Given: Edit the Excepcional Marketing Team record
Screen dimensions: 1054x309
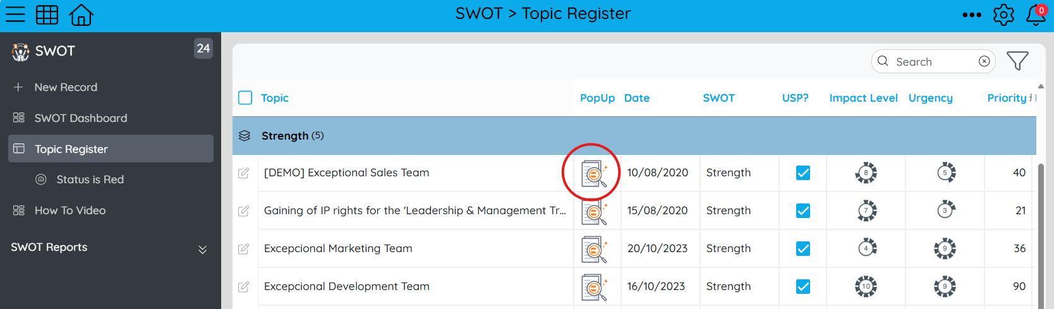Looking at the screenshot, I should 243,249.
